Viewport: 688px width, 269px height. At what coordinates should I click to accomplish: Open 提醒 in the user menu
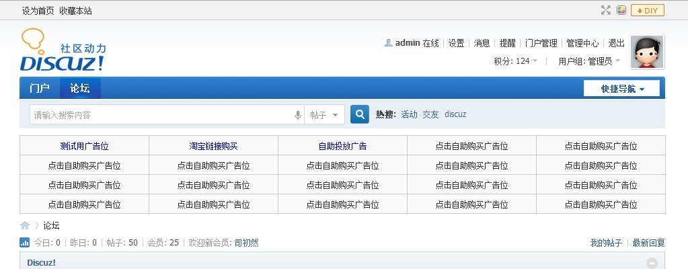508,43
